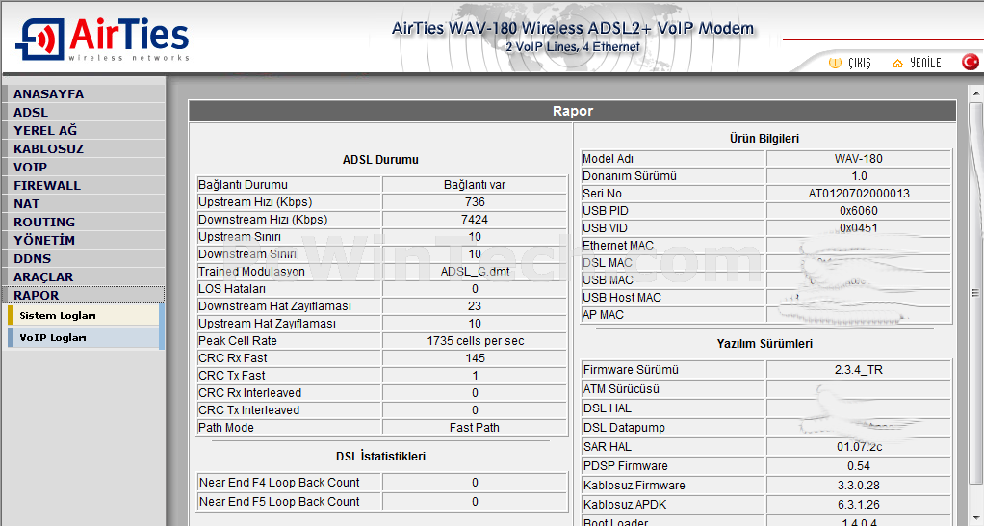Click the Rapor panel header
This screenshot has width=984, height=526.
click(x=572, y=111)
